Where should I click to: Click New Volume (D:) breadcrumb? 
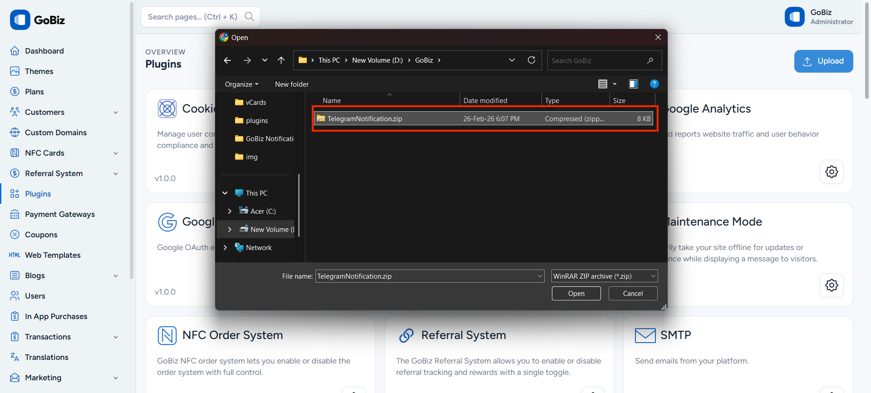point(377,60)
